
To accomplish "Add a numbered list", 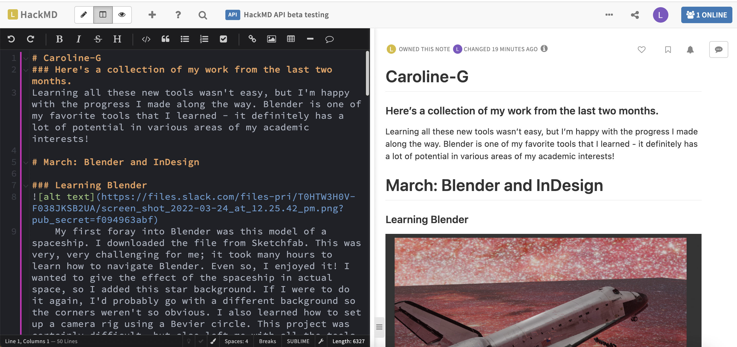I will click(204, 39).
